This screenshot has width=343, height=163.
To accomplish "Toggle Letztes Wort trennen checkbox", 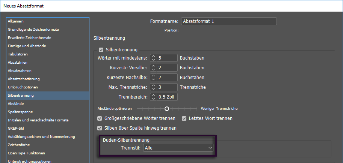I will pos(184,118).
